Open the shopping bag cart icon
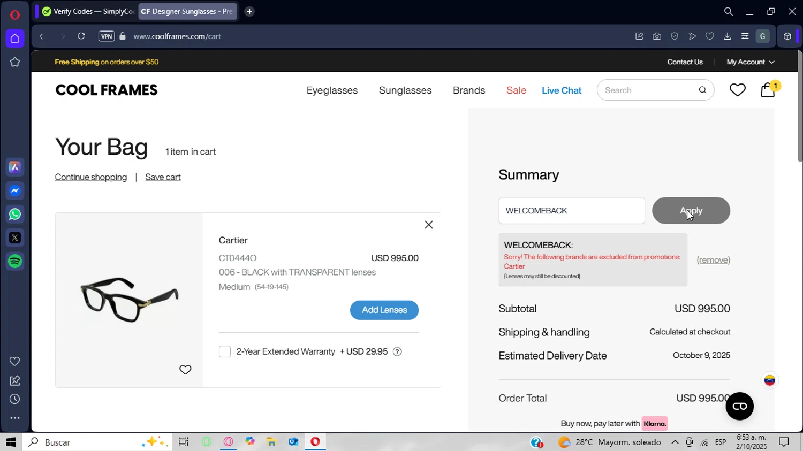 tap(768, 89)
